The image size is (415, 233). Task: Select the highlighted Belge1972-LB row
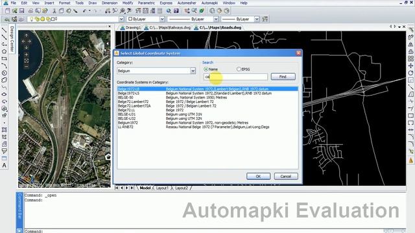[207, 89]
